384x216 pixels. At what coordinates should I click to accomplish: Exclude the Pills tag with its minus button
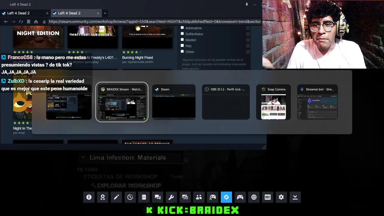click(x=248, y=46)
